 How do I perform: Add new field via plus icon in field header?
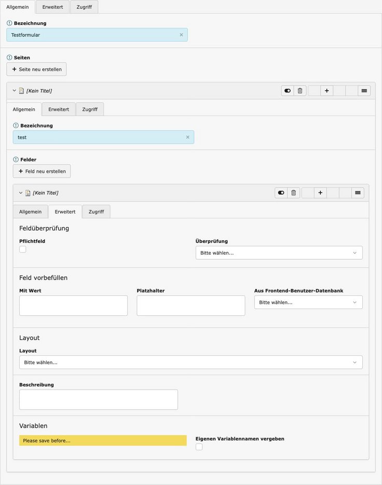pos(320,193)
